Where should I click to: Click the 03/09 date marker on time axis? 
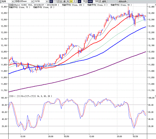point(136,137)
